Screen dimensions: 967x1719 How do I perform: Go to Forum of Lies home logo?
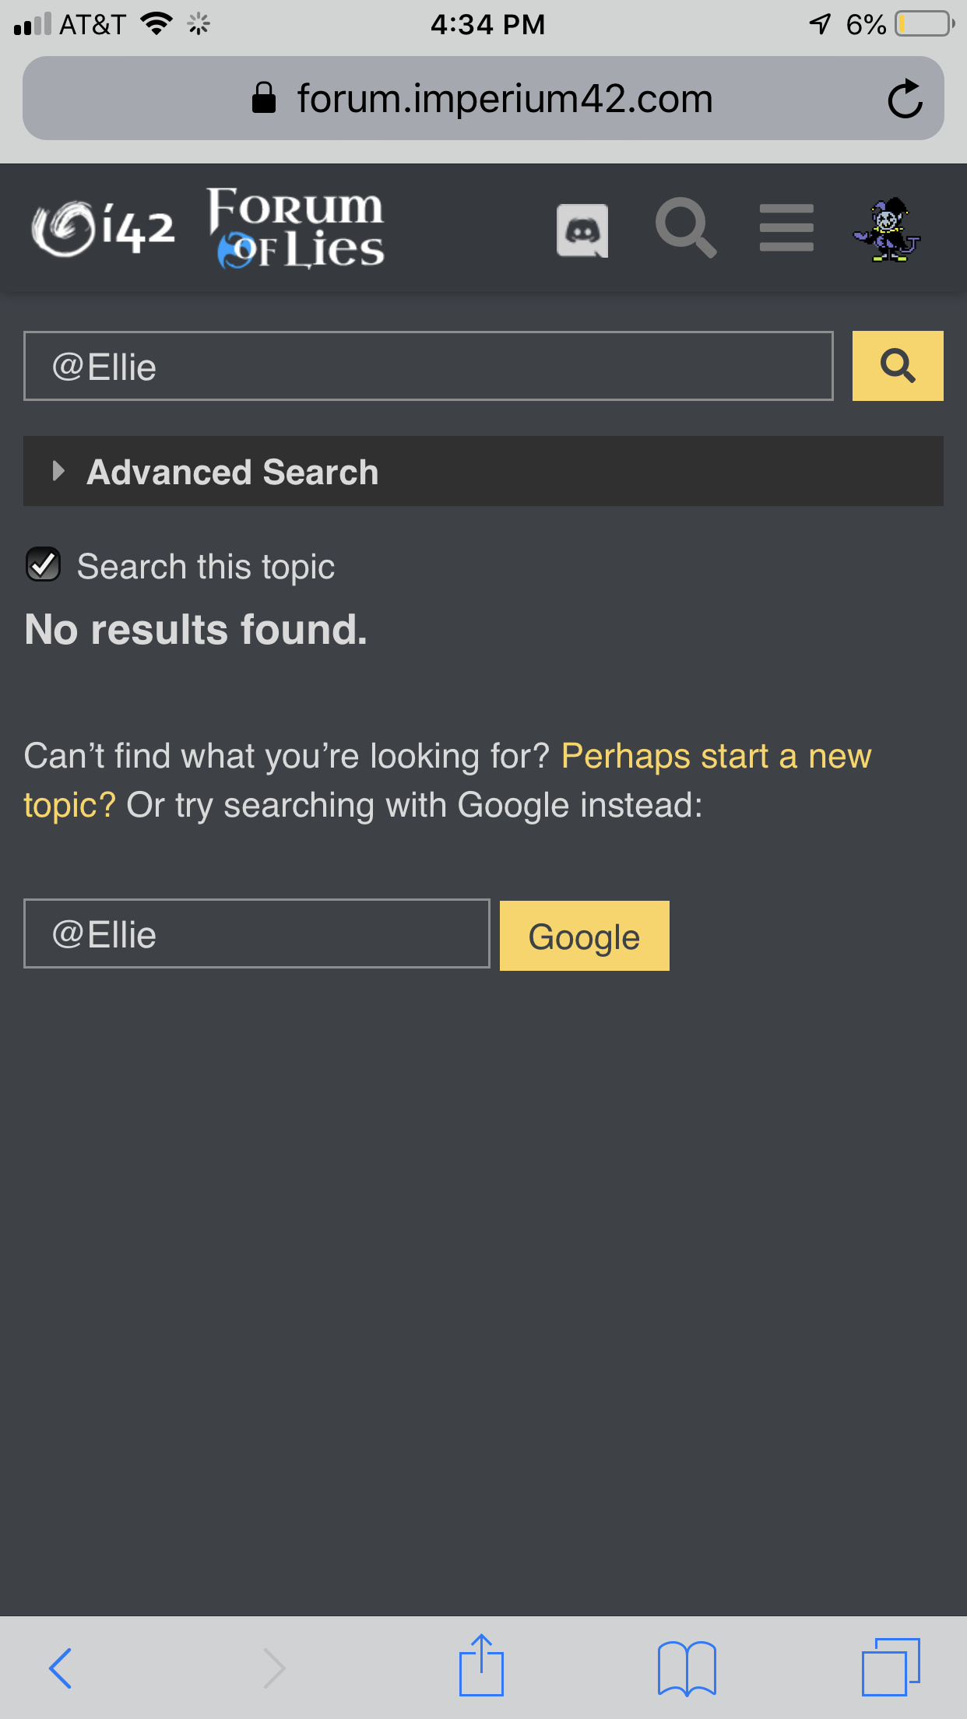297,228
